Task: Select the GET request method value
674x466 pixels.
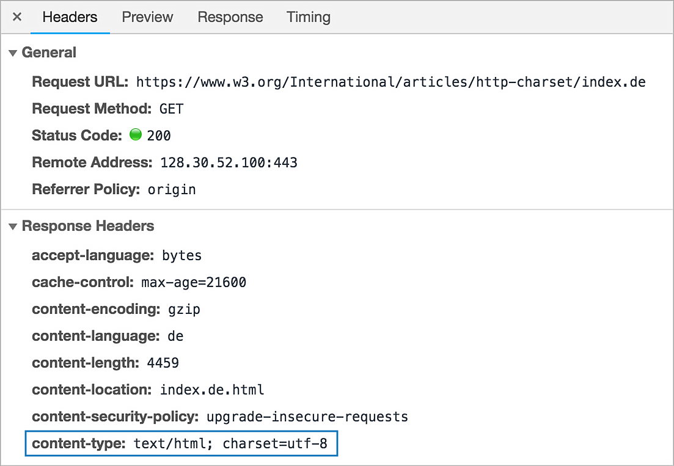Action: 171,109
